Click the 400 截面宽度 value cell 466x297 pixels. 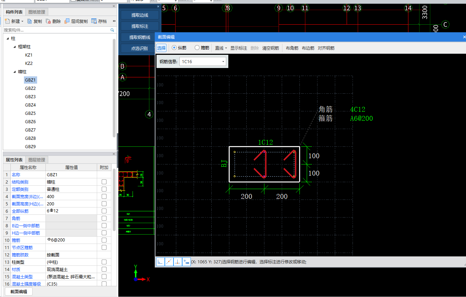coord(71,196)
